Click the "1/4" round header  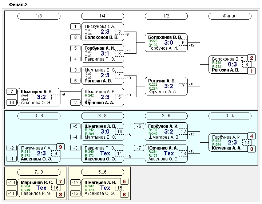tap(102, 16)
